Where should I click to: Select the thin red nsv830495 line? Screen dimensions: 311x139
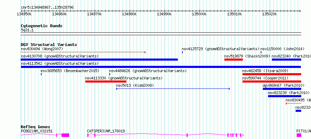(x=294, y=103)
